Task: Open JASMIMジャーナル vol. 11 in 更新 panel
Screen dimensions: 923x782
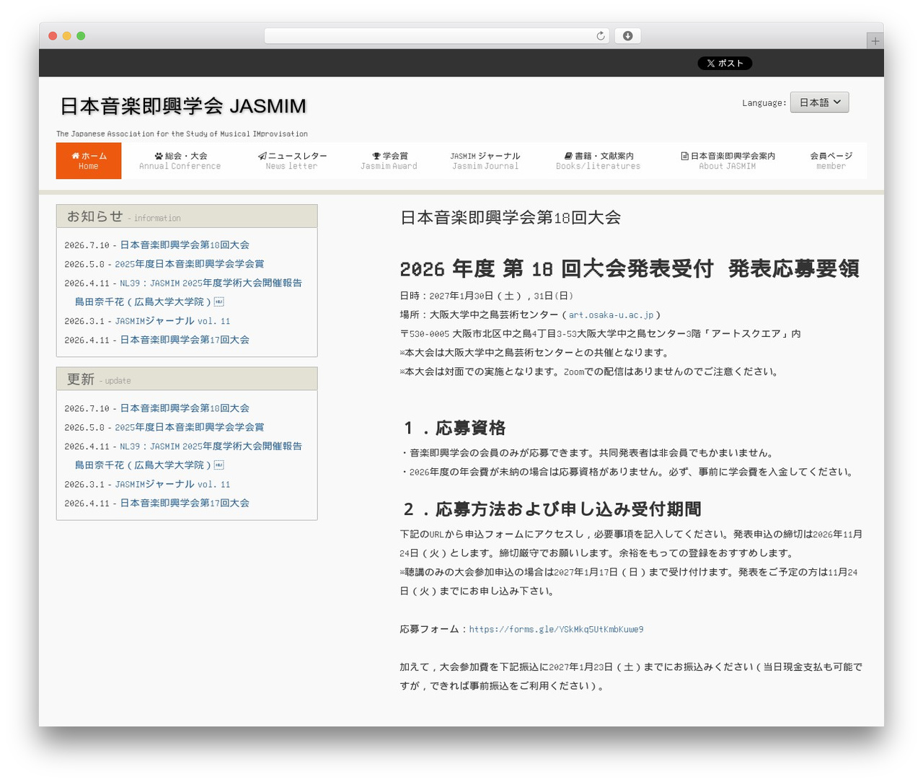Action: (172, 484)
